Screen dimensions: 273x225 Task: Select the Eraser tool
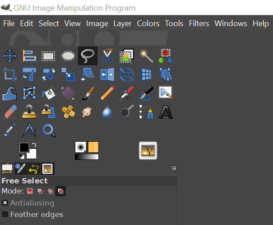10,112
